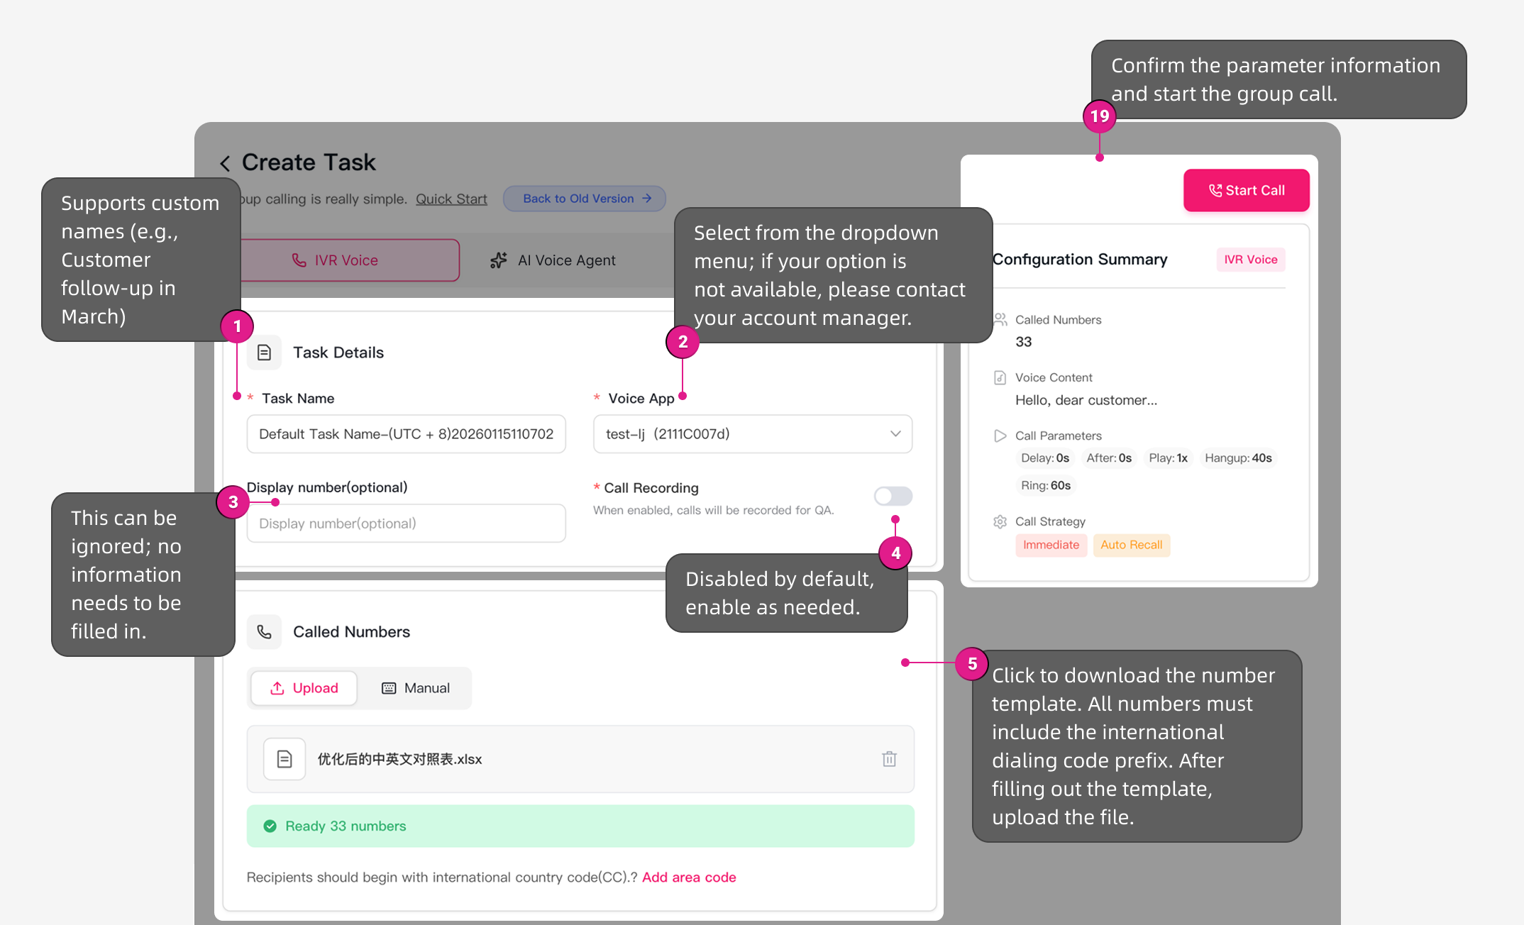
Task: Expand Voice App list via chevron arrow
Action: coord(895,434)
